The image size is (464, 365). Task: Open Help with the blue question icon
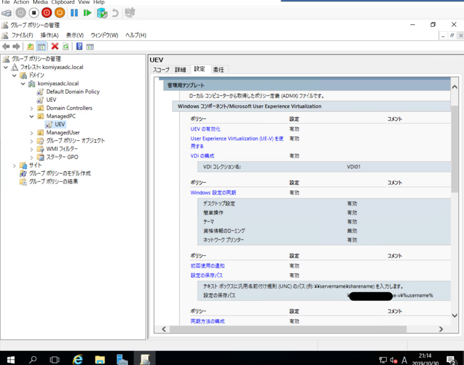pyautogui.click(x=79, y=46)
